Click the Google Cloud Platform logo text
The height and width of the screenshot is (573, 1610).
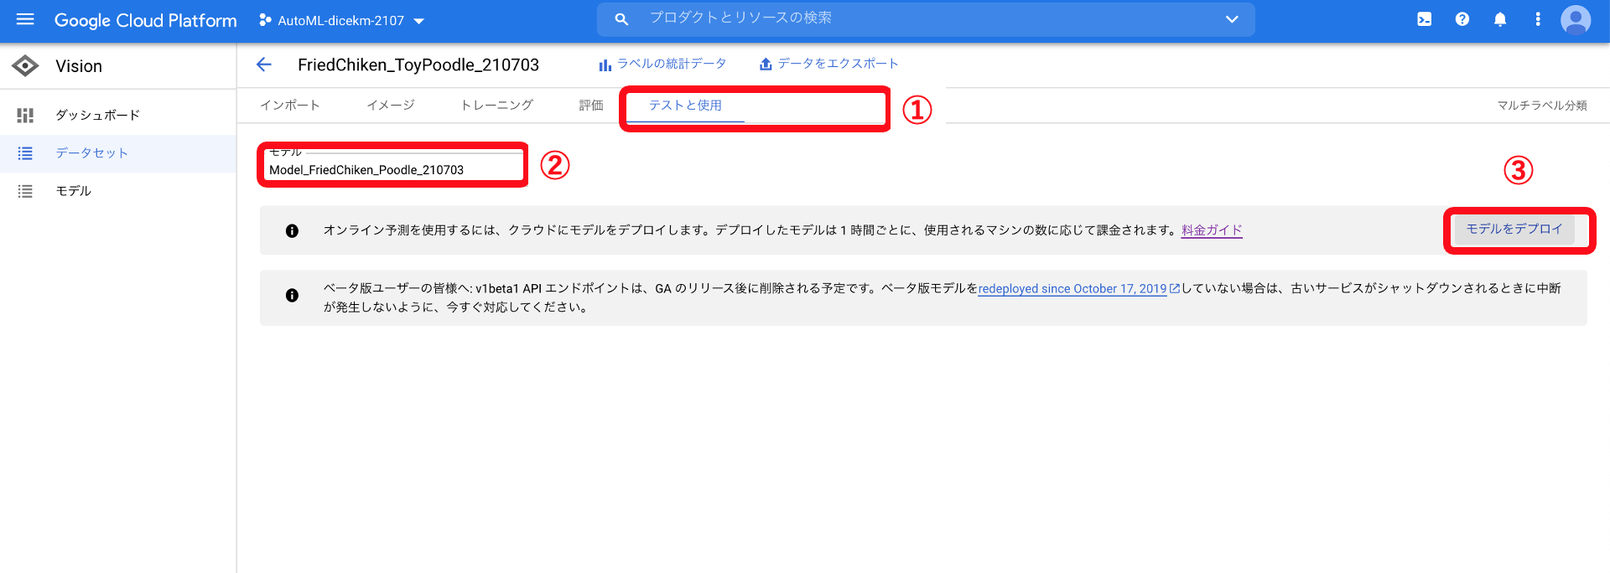(x=145, y=20)
